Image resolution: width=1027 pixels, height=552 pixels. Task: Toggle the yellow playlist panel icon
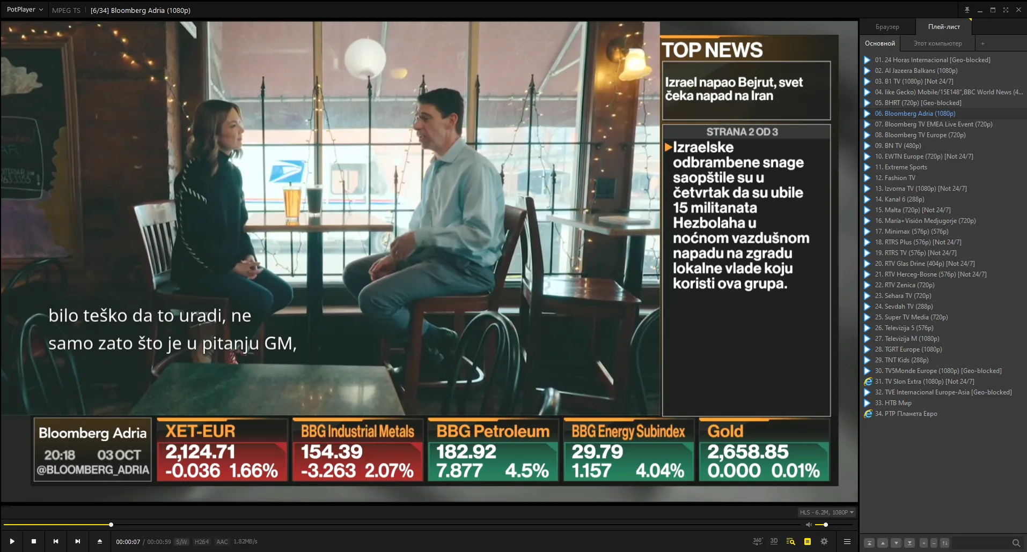(x=807, y=541)
